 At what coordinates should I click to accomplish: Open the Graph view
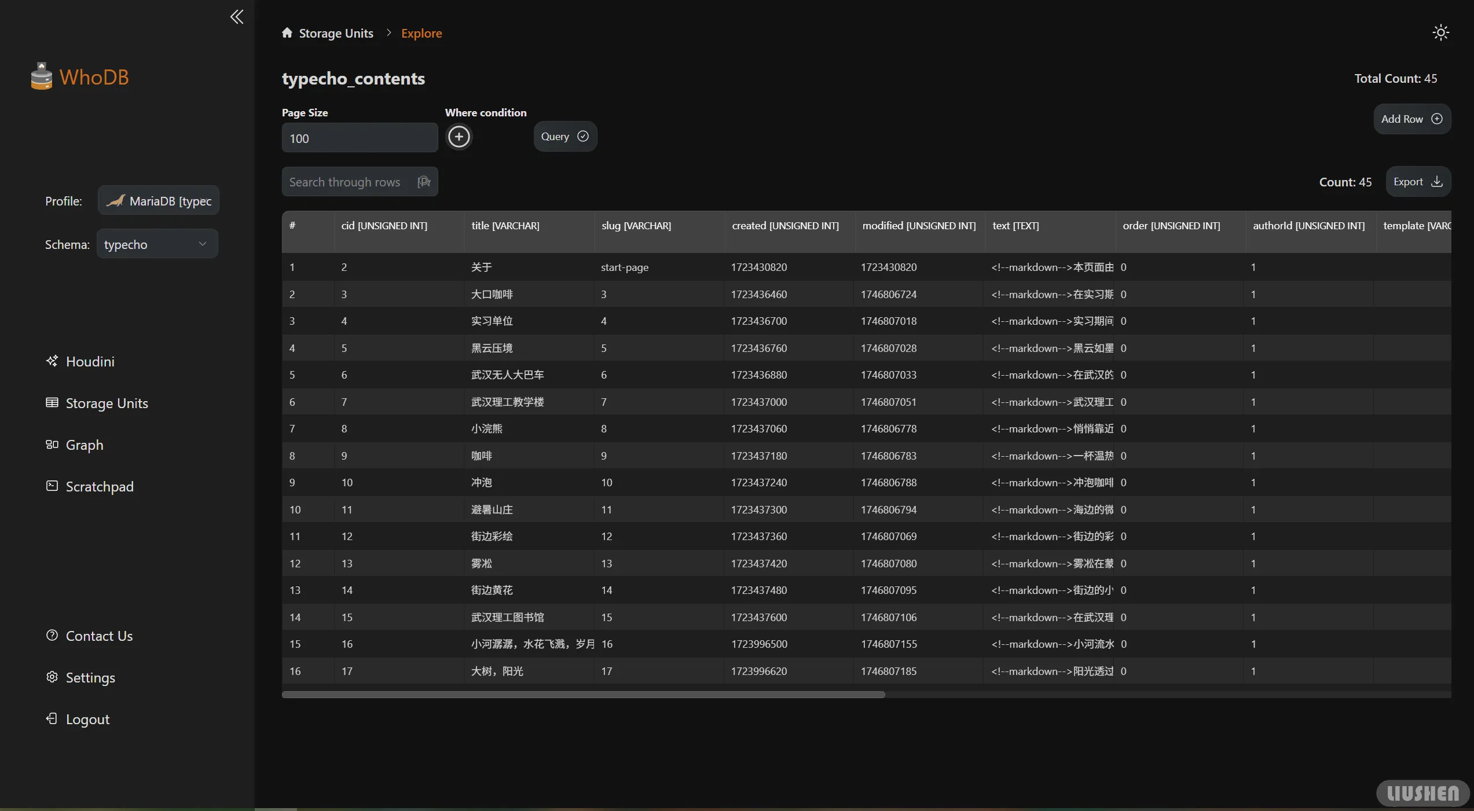84,445
